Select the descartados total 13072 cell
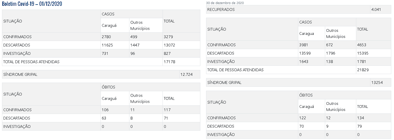394x140 pixels. point(169,45)
